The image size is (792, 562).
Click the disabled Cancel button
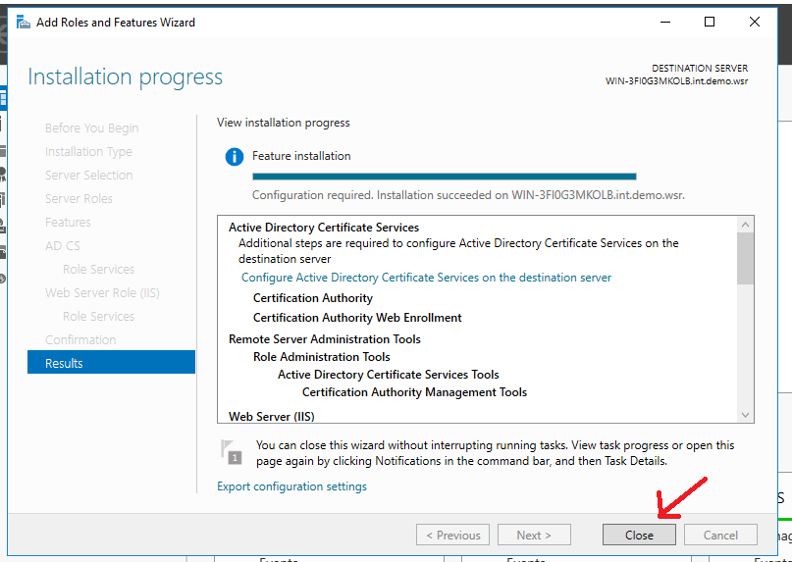point(720,535)
